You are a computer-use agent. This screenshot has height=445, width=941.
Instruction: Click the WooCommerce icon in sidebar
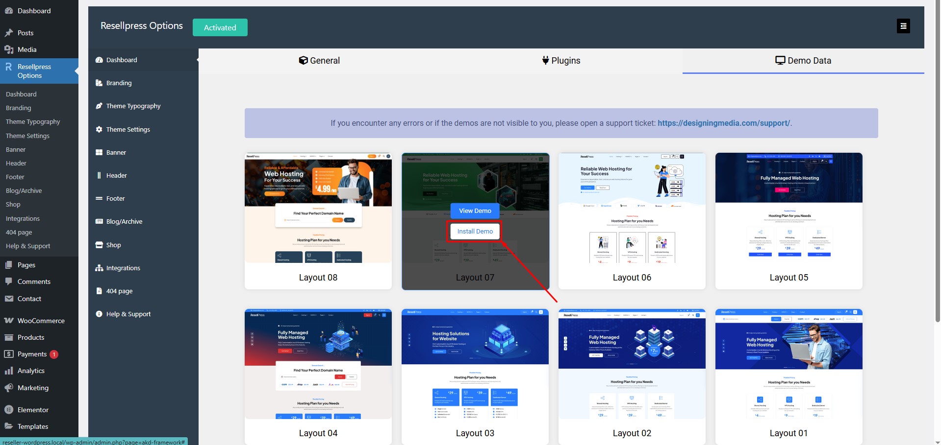click(x=8, y=321)
